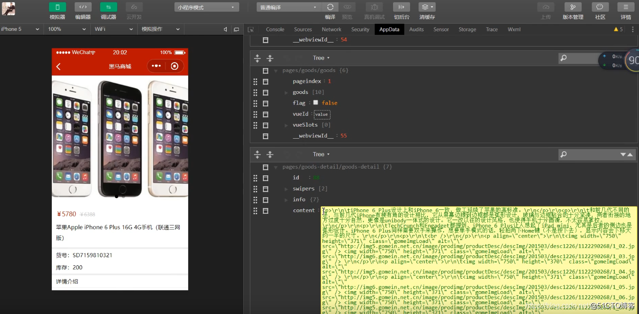Switch to the Storage tab
639x314 pixels.
[467, 30]
